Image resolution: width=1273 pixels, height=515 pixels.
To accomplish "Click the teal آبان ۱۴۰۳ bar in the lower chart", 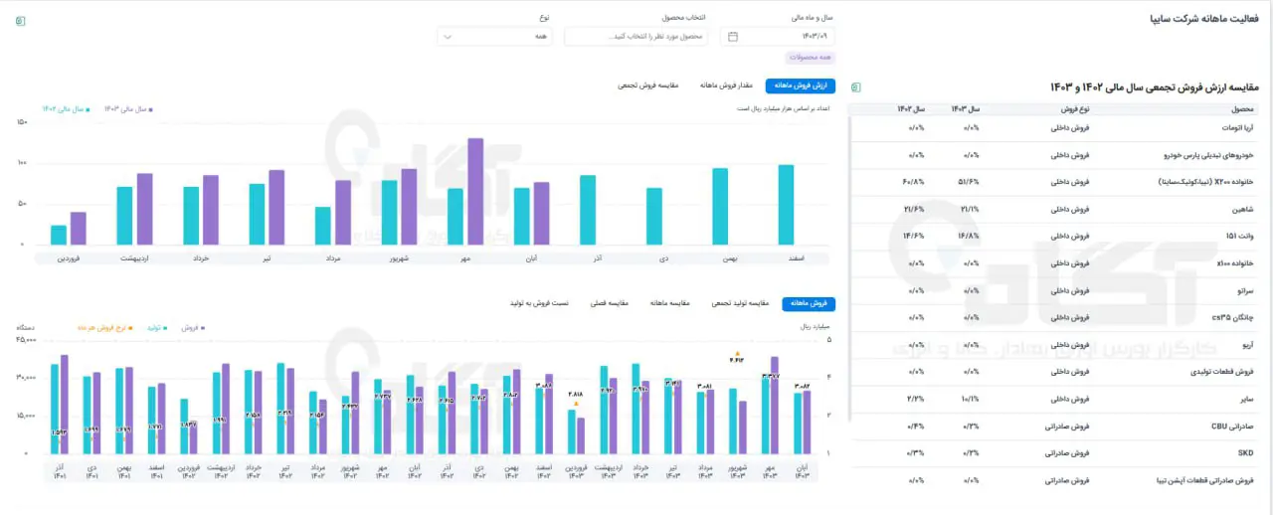I will [798, 425].
